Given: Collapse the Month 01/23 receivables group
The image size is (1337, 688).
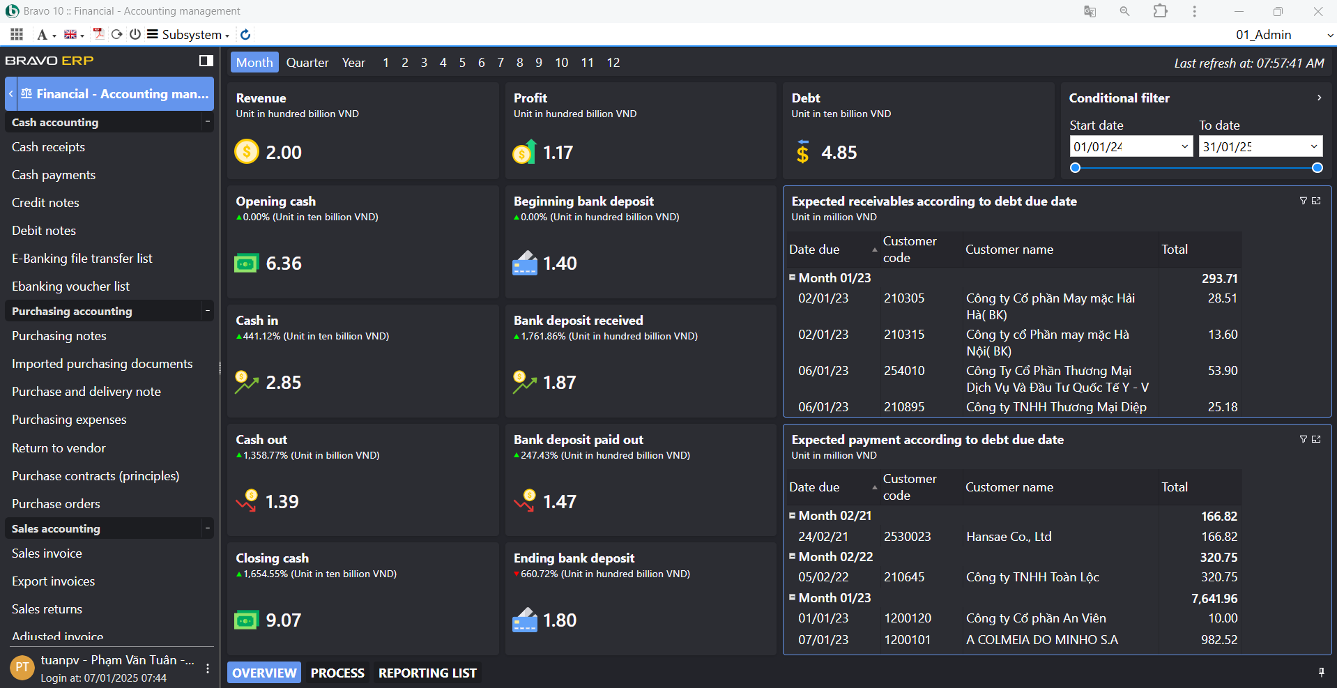Looking at the screenshot, I should tap(792, 277).
